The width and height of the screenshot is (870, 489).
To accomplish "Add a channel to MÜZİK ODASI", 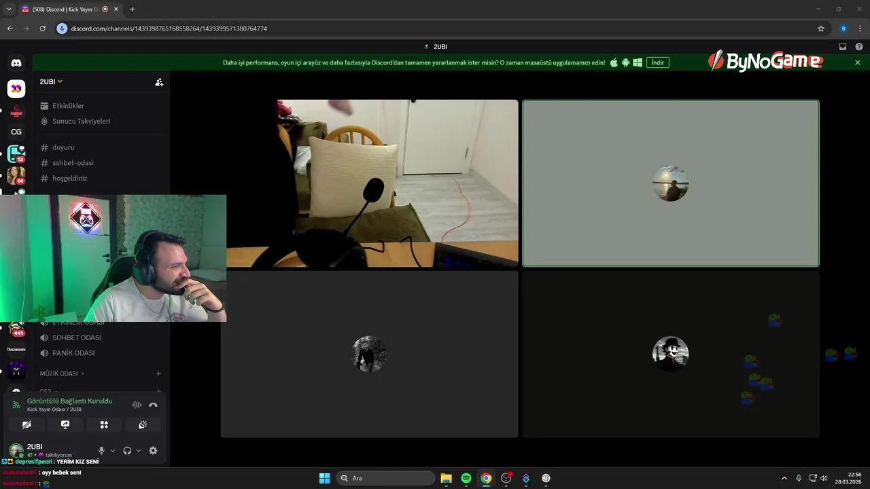I will point(158,374).
